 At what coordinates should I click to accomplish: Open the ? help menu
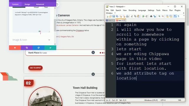coord(115,13)
